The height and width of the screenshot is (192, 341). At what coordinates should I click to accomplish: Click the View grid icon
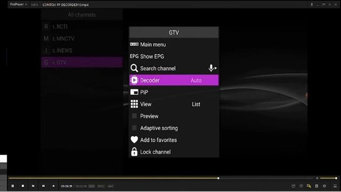click(x=134, y=104)
